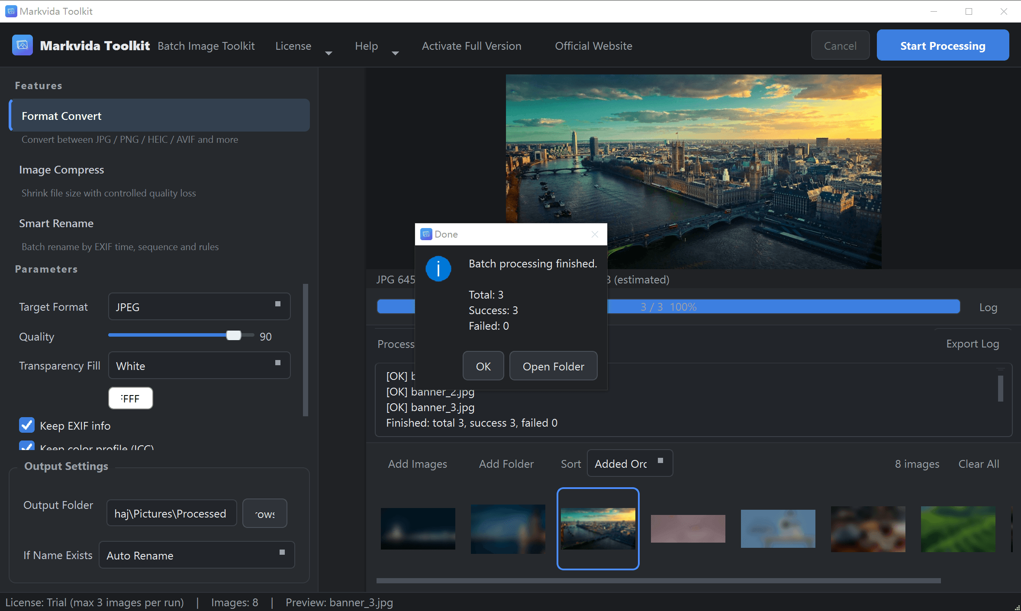Open the Sort Added Order dropdown
This screenshot has width=1021, height=611.
[x=630, y=463]
